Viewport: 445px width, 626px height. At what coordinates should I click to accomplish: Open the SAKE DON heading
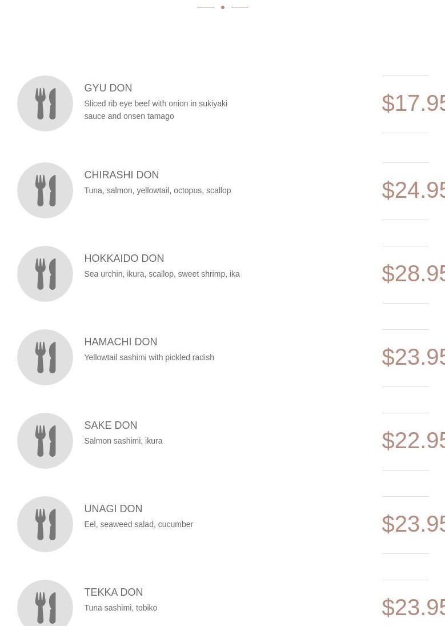tap(111, 425)
